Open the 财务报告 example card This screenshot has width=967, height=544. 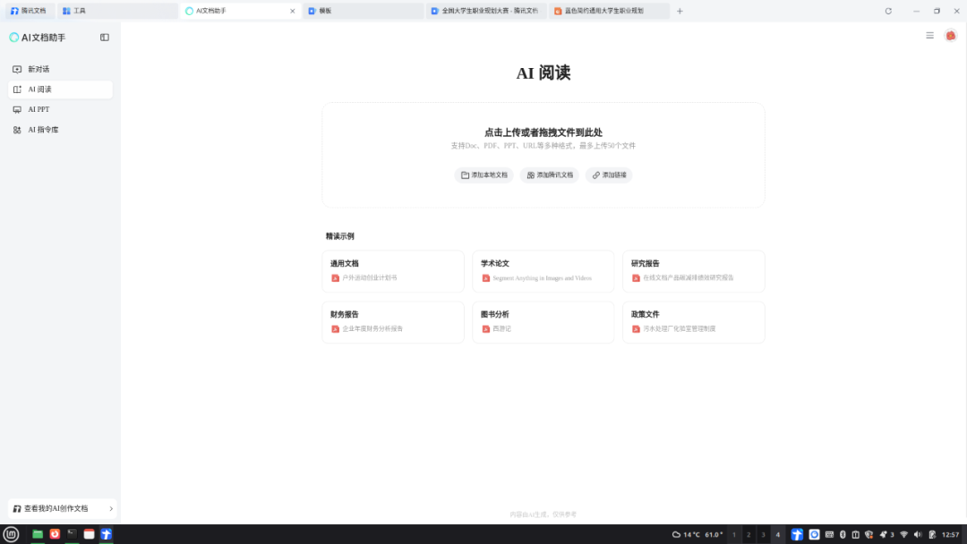coord(393,322)
